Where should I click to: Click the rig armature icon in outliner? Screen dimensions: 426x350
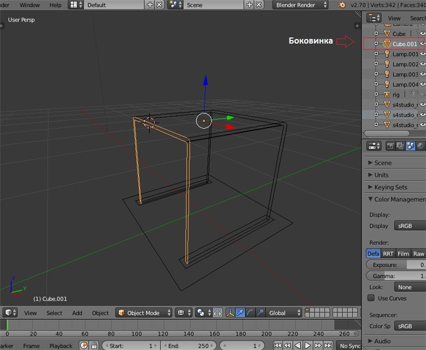point(387,94)
